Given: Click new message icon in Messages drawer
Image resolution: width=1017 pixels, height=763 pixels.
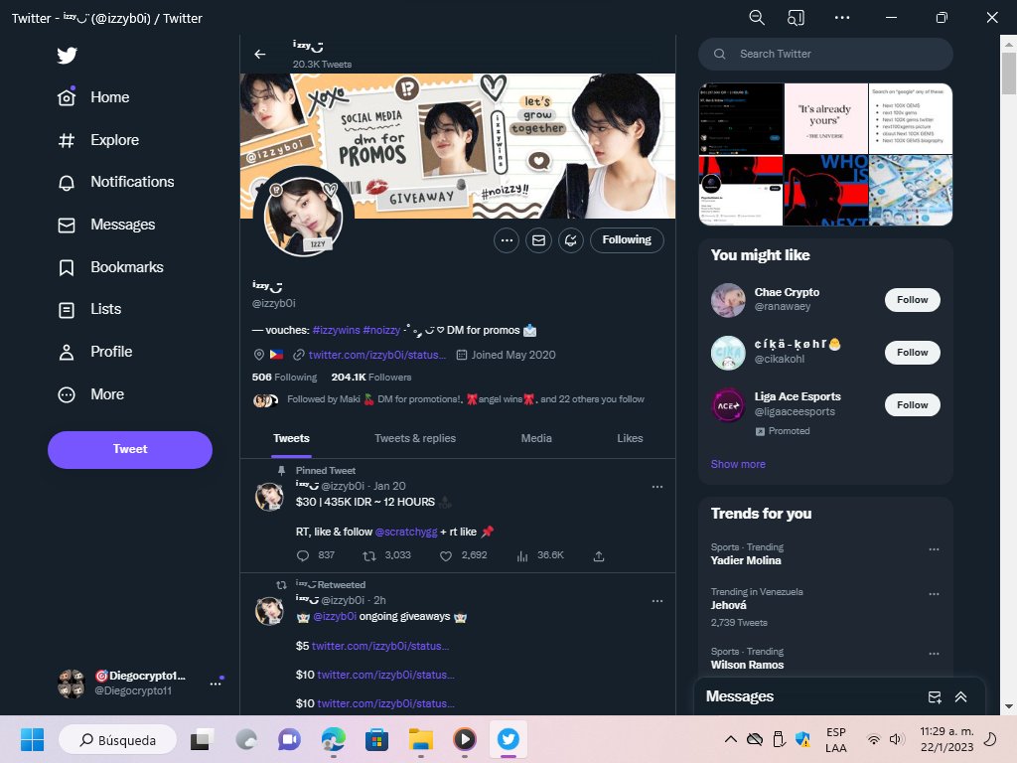Looking at the screenshot, I should coord(934,697).
